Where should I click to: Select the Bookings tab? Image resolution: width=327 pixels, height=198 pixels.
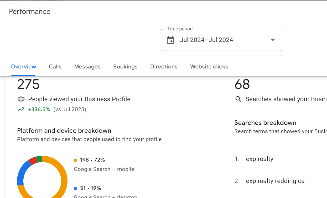pos(125,67)
